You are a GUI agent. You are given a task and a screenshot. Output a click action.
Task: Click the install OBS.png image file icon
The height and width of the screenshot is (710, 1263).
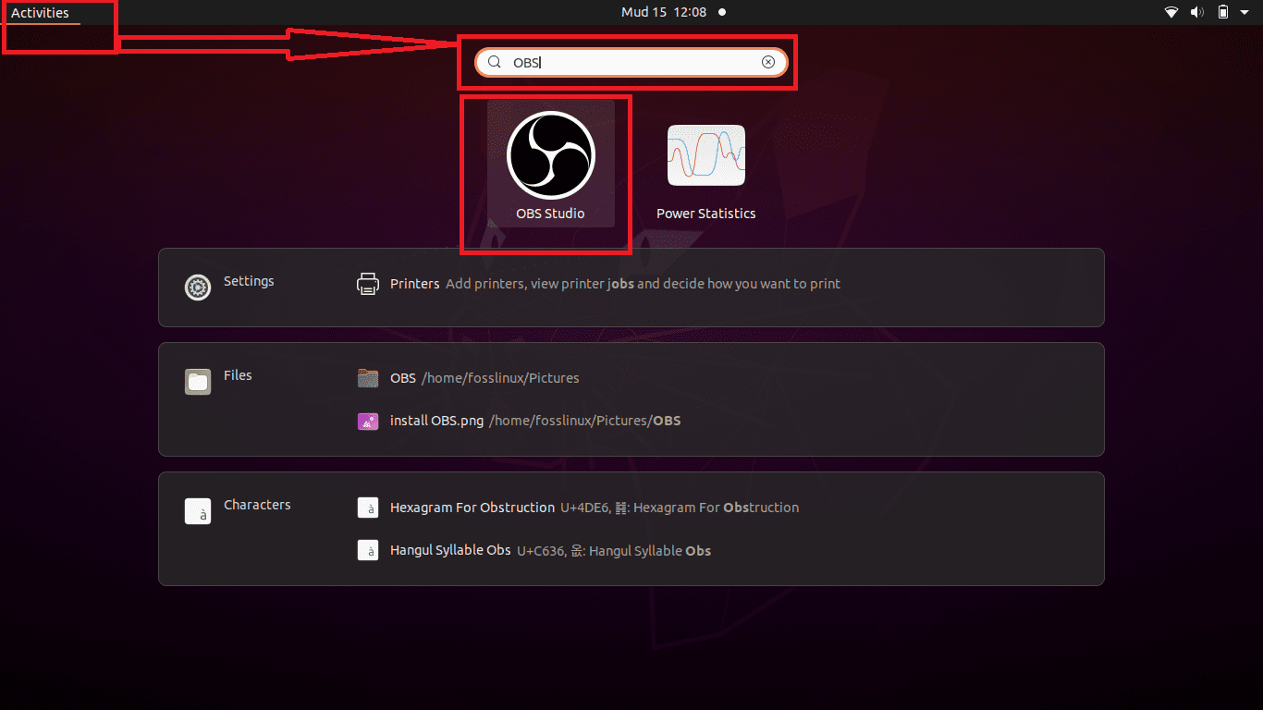tap(368, 421)
